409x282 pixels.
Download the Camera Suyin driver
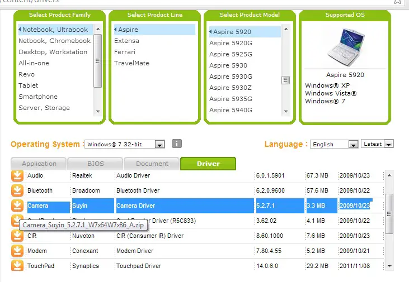pyautogui.click(x=17, y=205)
